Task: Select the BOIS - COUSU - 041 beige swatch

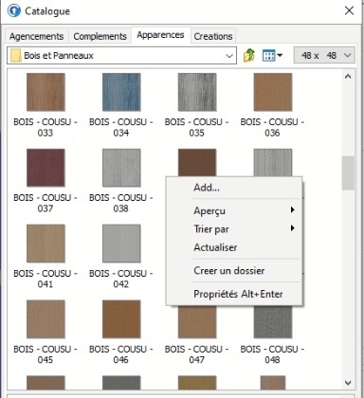Action: click(x=45, y=244)
